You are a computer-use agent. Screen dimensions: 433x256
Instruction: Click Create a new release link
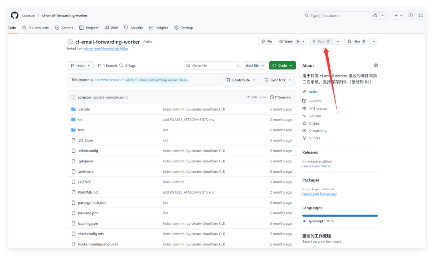click(316, 166)
